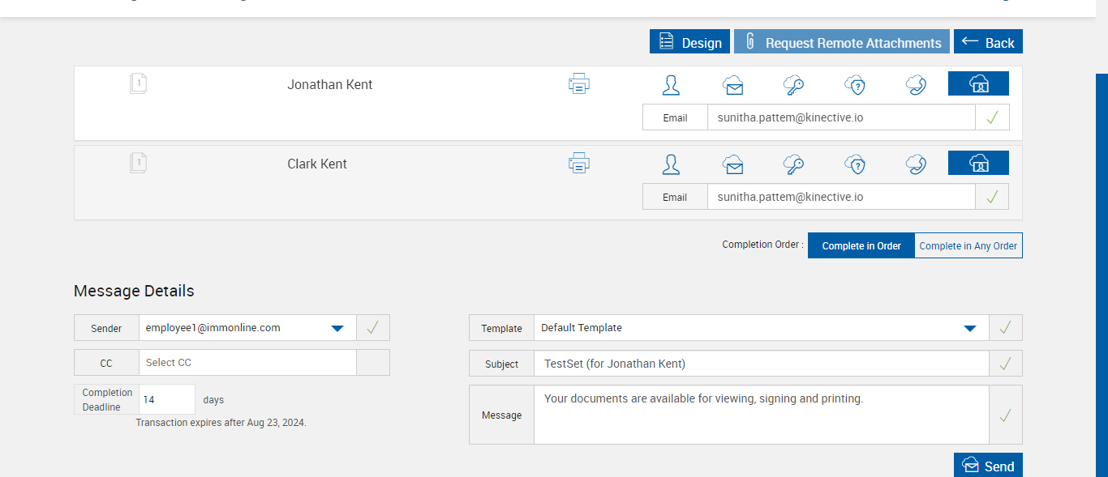Click the printer icon for Jonathan Kent

click(x=578, y=83)
